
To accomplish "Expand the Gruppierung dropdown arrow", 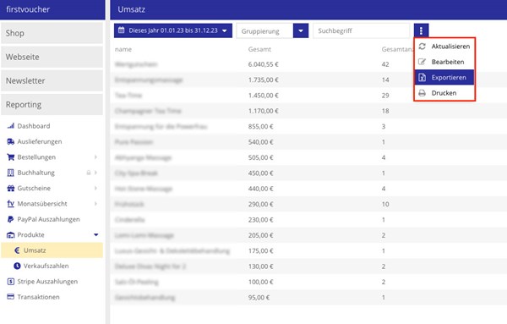I will tap(301, 30).
